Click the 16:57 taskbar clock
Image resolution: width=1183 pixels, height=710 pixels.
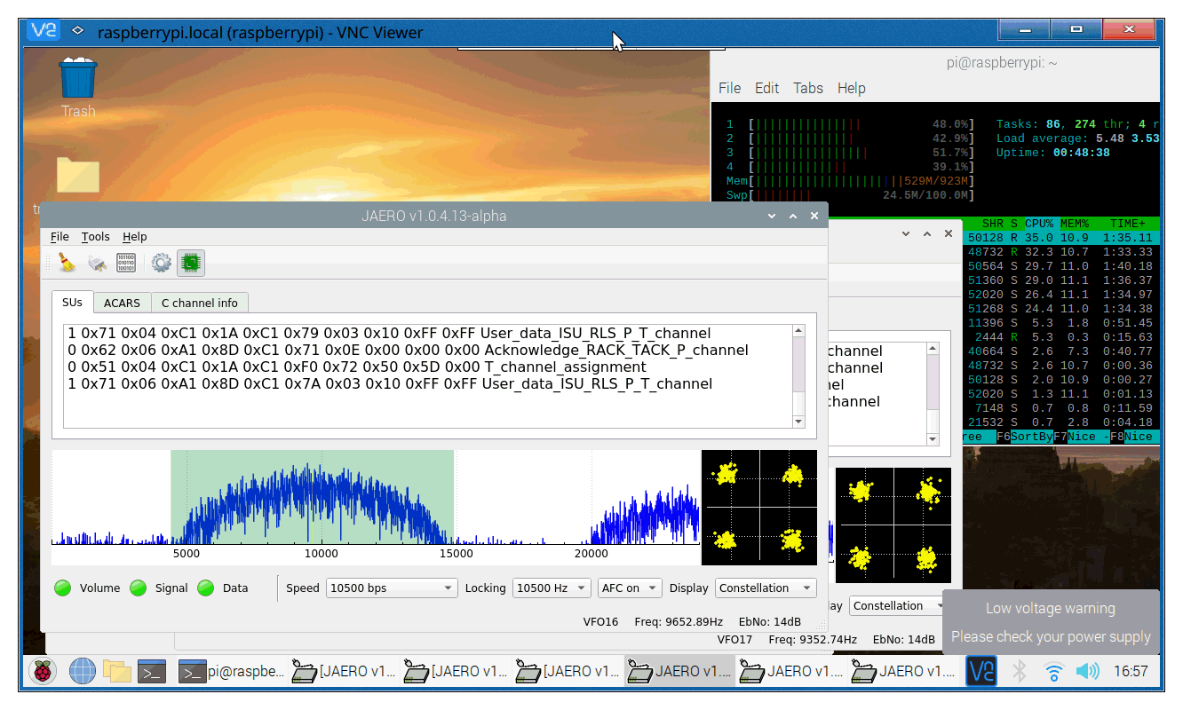click(x=1131, y=672)
